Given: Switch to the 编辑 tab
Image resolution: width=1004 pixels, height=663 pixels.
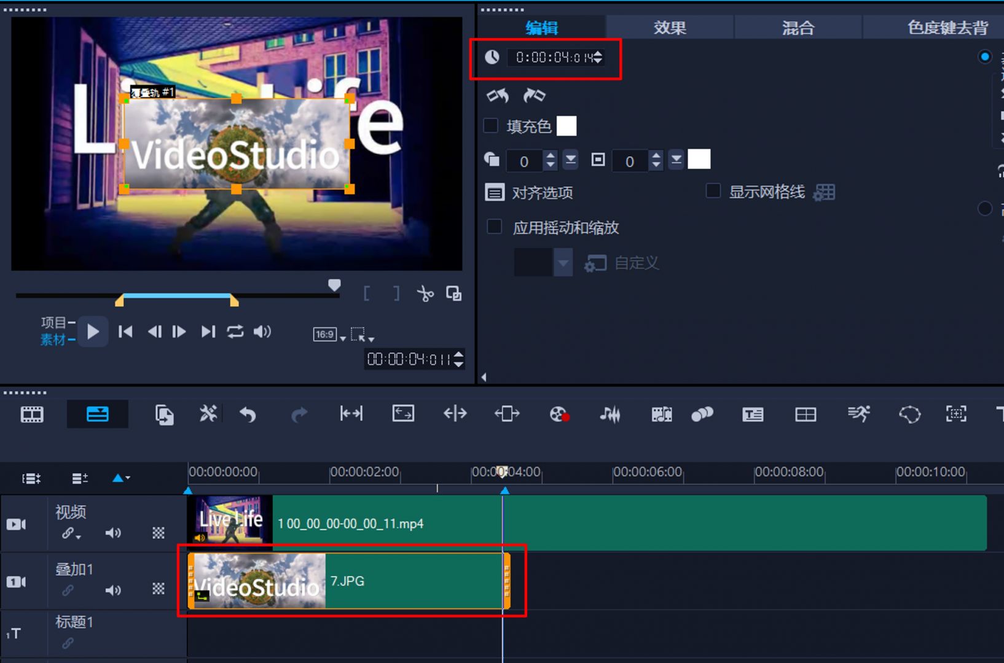Looking at the screenshot, I should 541,27.
